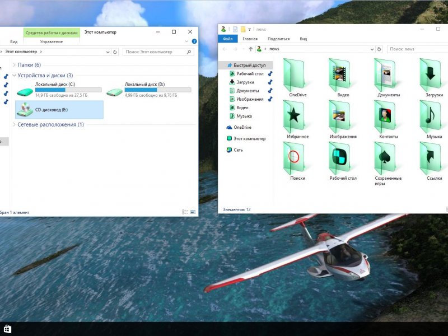Viewport: 448px width, 336px height.
Task: Select Этот компьютер in news navigation pane
Action: point(246,138)
